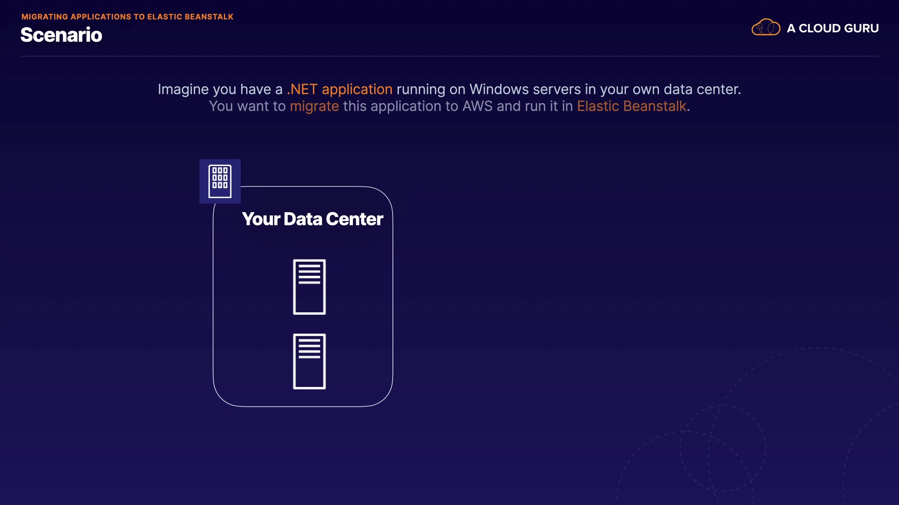Click the data center building icon
Viewport: 899px width, 505px height.
tap(220, 181)
